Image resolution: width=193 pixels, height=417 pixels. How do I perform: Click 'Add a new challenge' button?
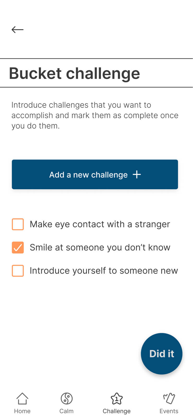click(x=95, y=174)
